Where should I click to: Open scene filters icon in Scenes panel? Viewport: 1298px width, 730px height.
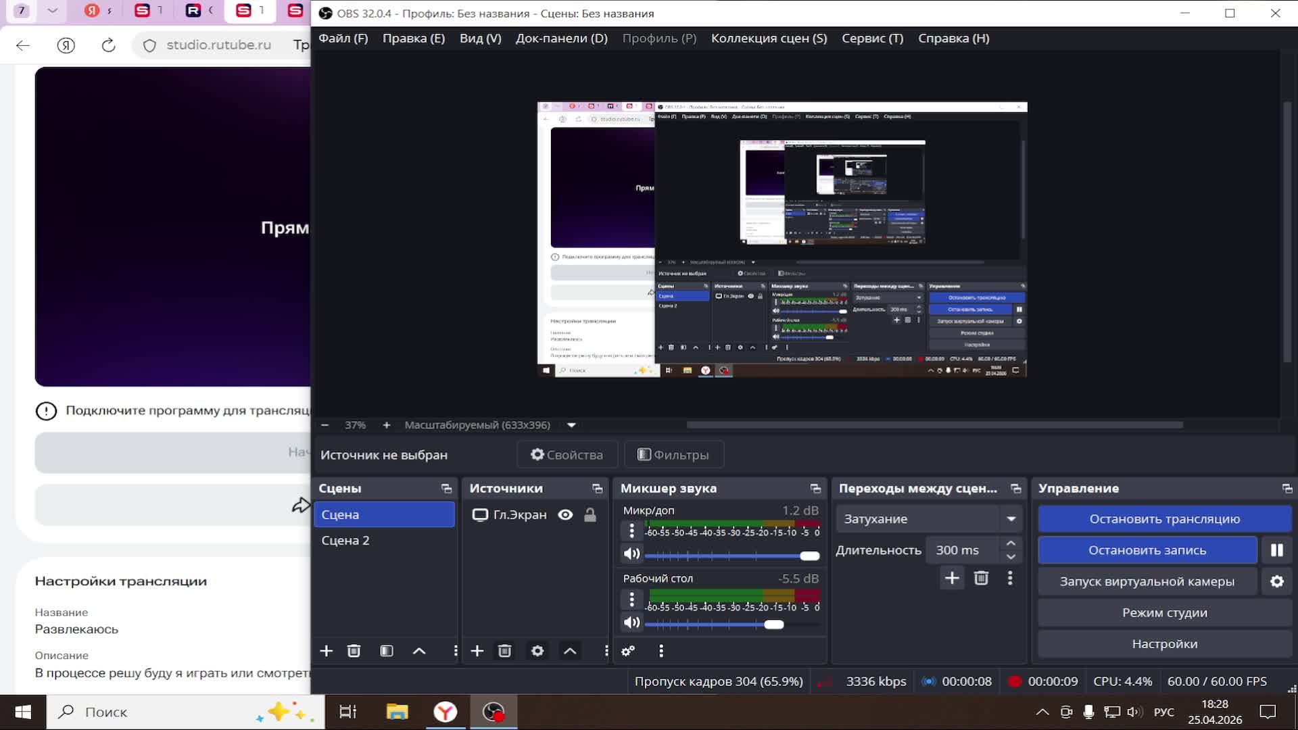(x=386, y=651)
